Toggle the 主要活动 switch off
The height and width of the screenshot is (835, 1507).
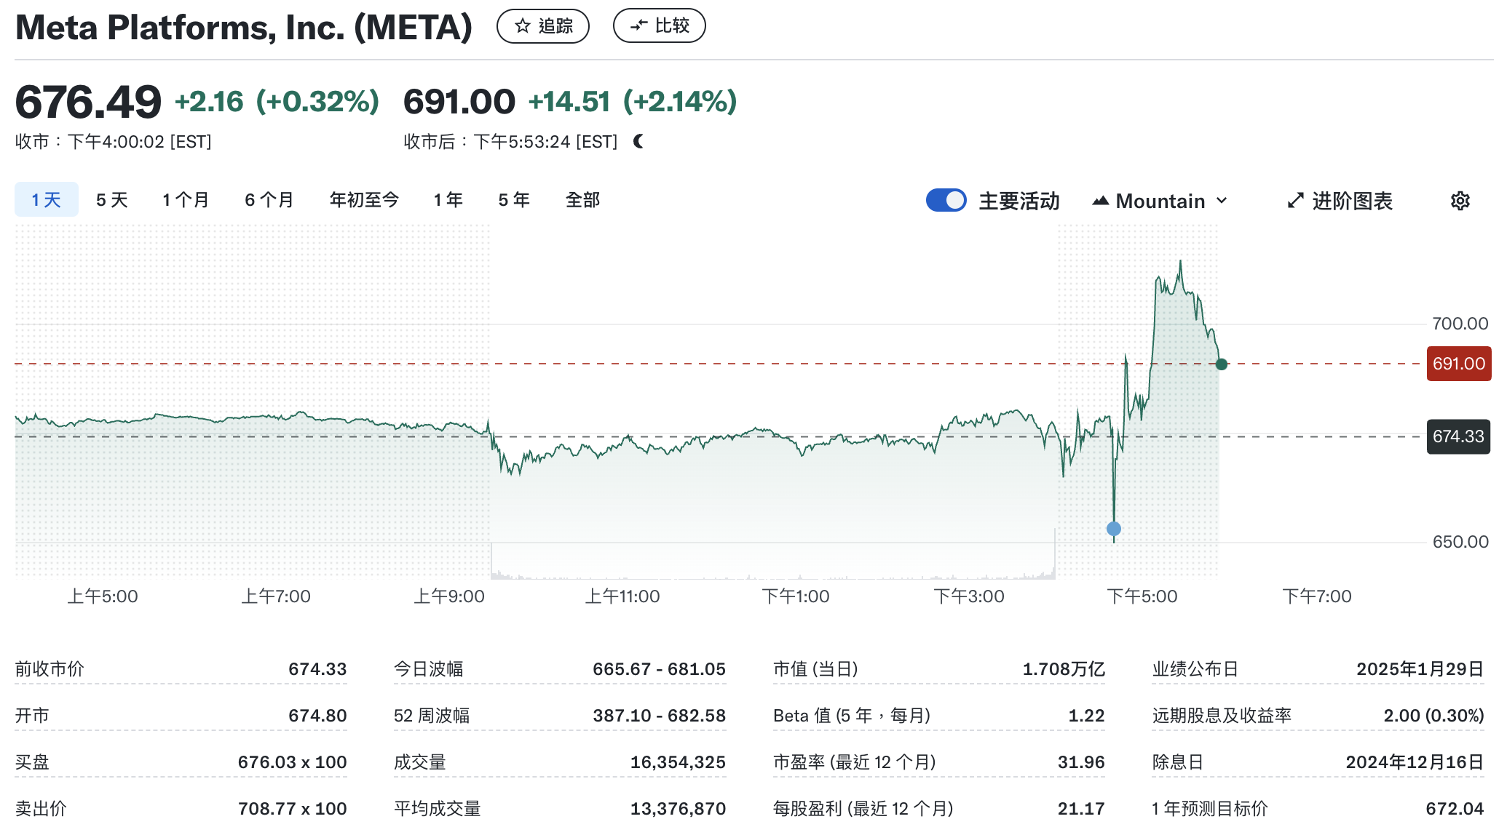946,200
